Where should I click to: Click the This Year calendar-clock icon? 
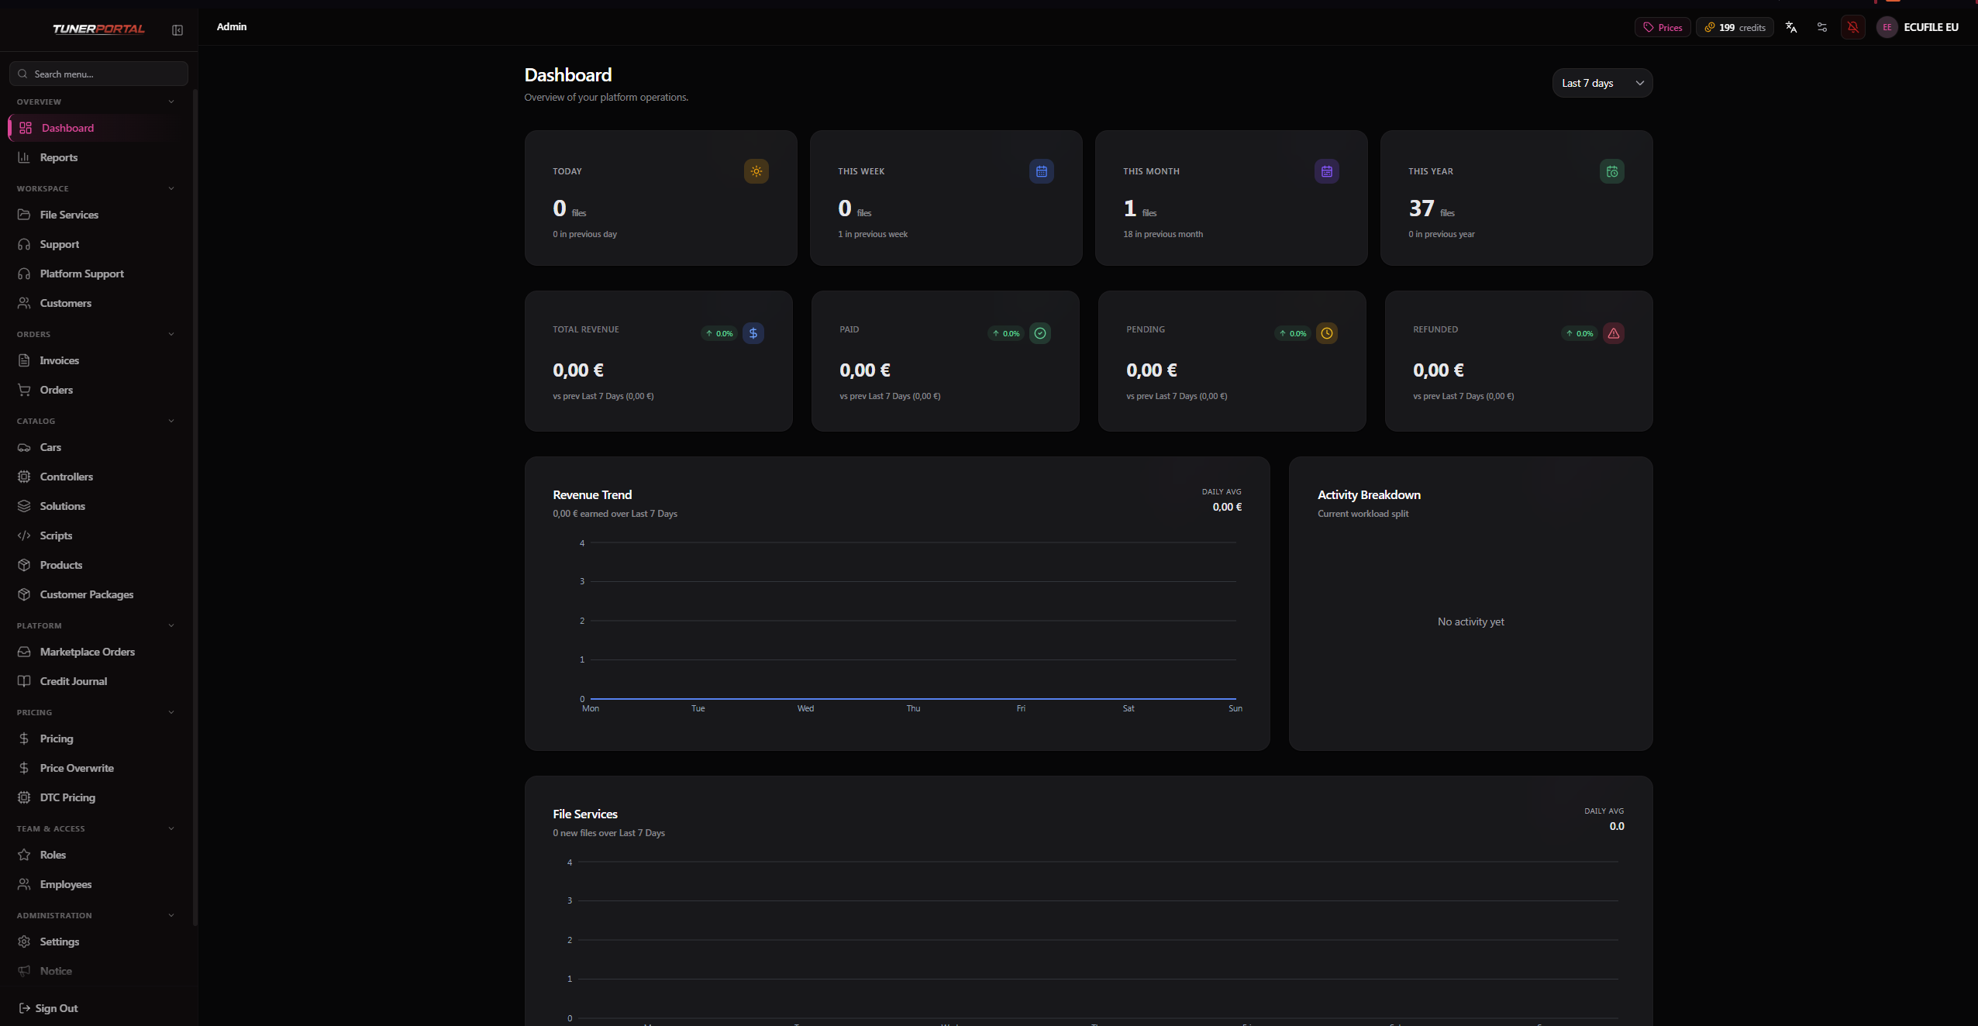point(1612,171)
